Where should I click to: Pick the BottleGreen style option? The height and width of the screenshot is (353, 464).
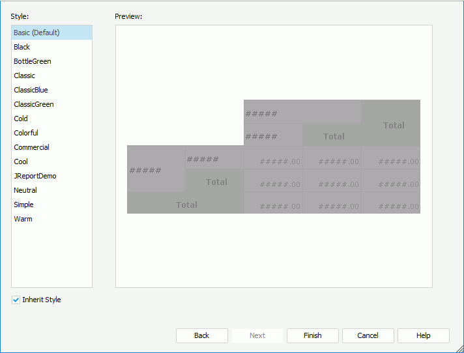click(33, 61)
